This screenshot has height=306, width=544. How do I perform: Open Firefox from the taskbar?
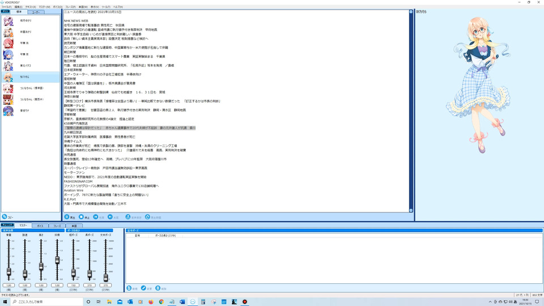151,302
